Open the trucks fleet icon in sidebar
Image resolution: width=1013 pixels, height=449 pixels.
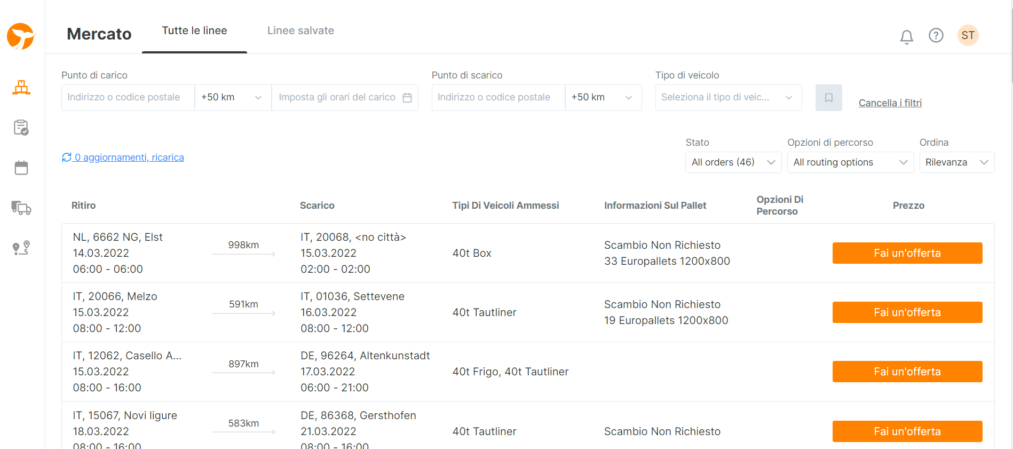click(21, 208)
